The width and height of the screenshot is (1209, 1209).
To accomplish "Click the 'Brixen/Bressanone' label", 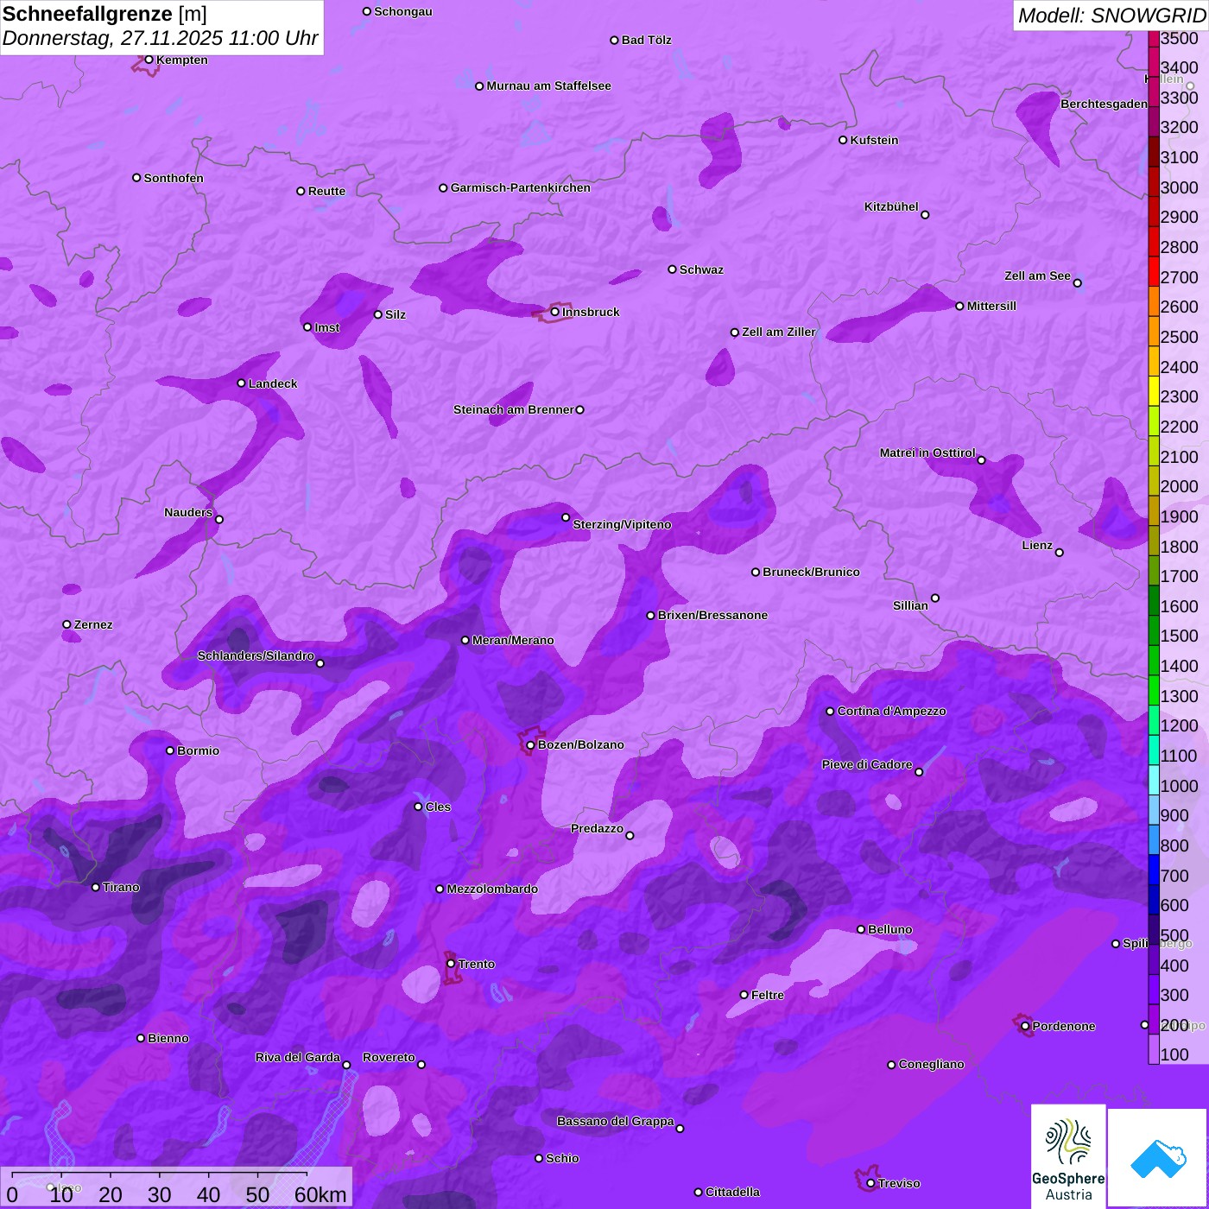I will coord(713,615).
